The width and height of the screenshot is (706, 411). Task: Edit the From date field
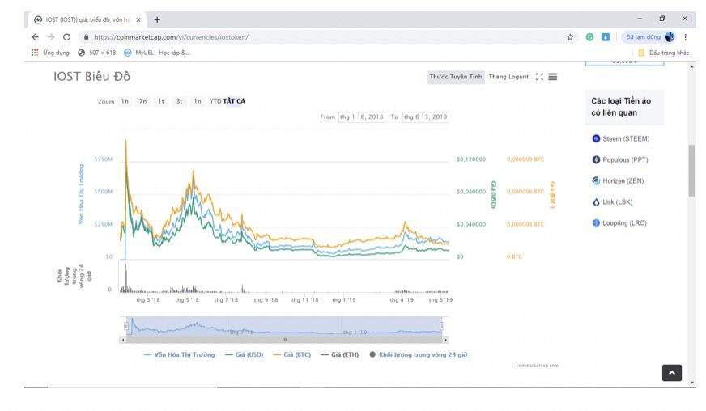[362, 117]
